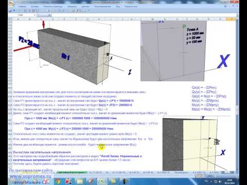Click the Save icon in quick access toolbar

tap(10, 11)
